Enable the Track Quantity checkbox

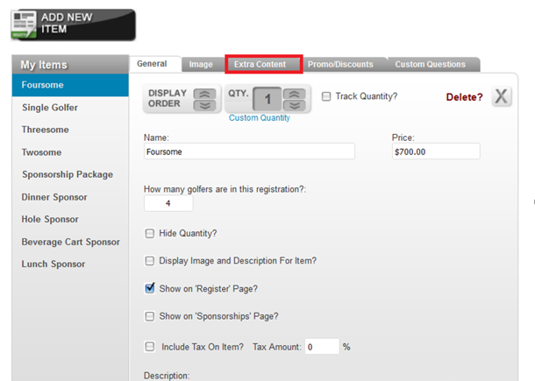[326, 96]
